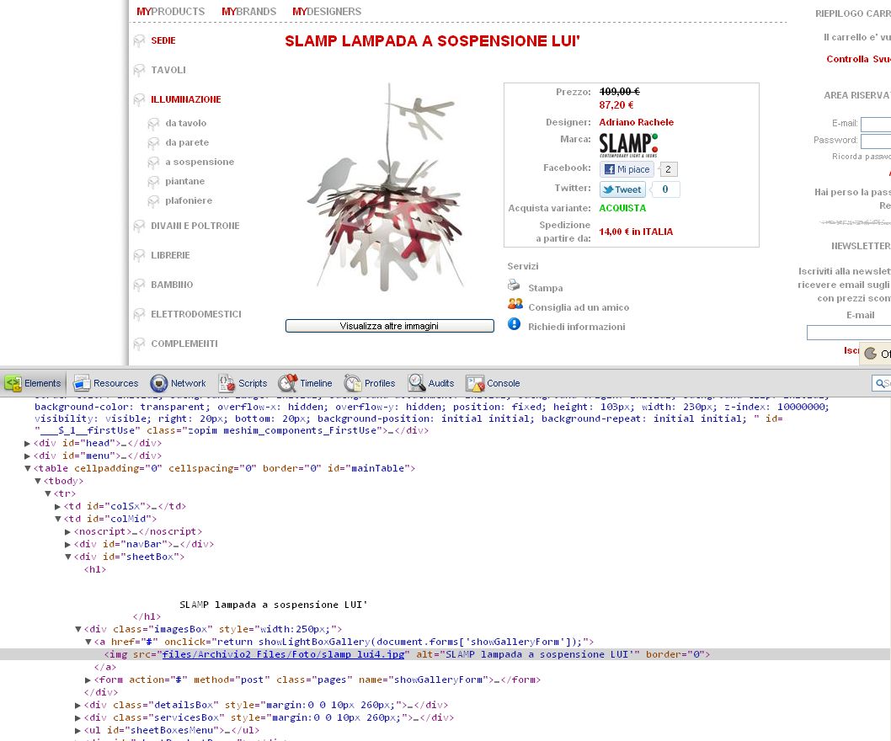Open the ELETTRODOMESTICI category
This screenshot has height=741, width=891.
196,314
